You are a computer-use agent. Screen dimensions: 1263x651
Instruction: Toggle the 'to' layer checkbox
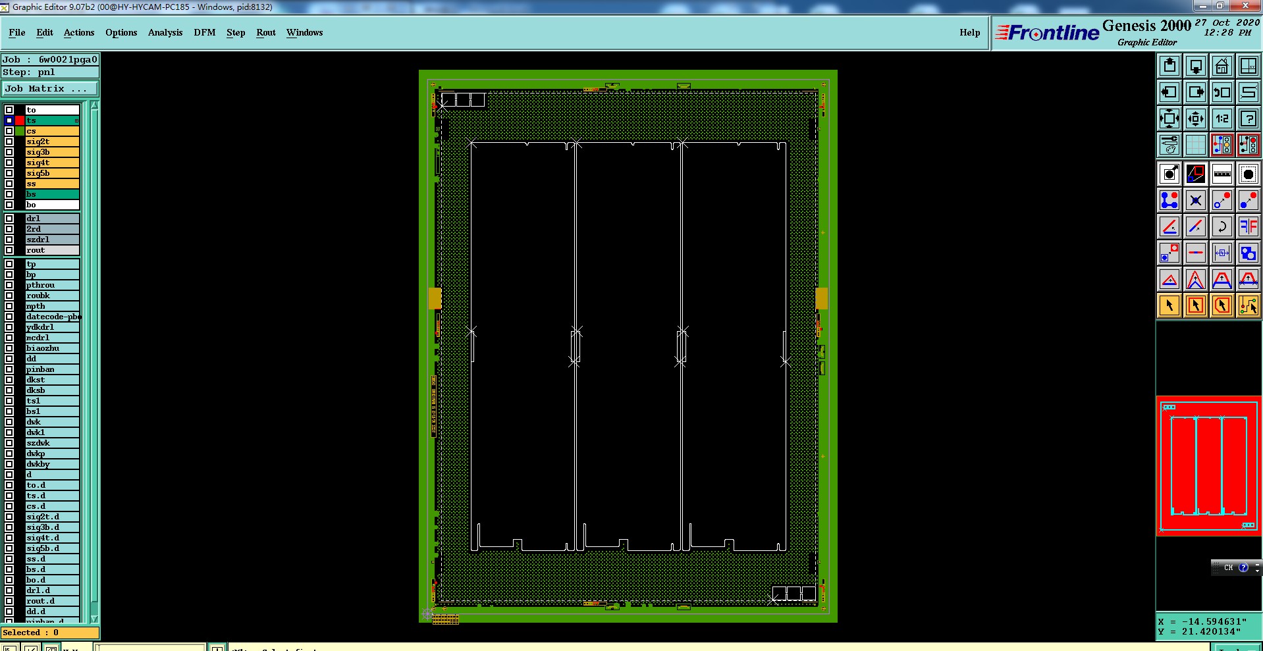pyautogui.click(x=9, y=110)
